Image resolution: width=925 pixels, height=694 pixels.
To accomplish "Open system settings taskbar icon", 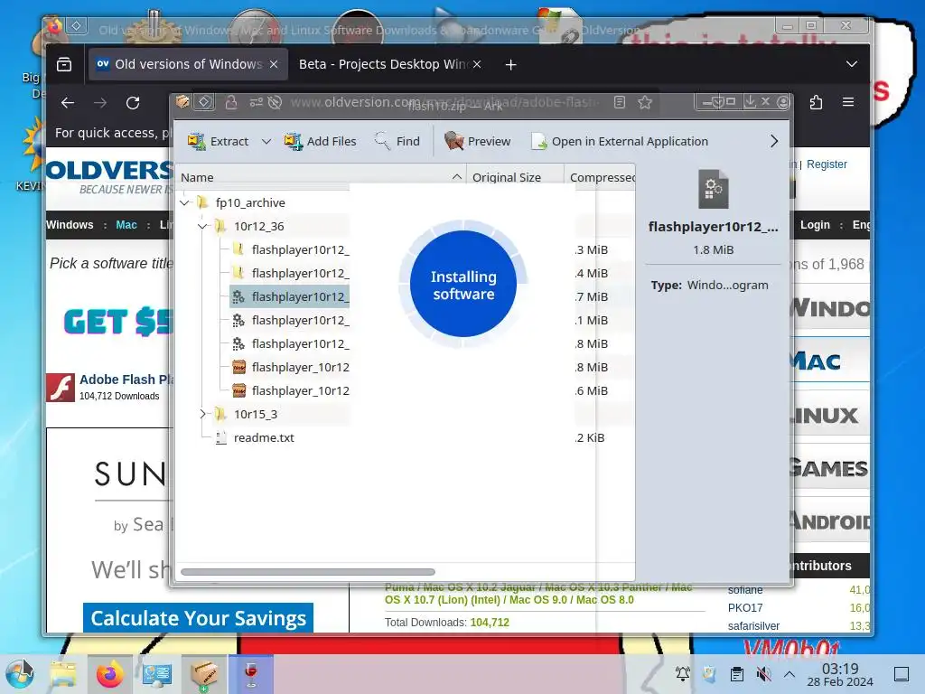I will pos(156,674).
